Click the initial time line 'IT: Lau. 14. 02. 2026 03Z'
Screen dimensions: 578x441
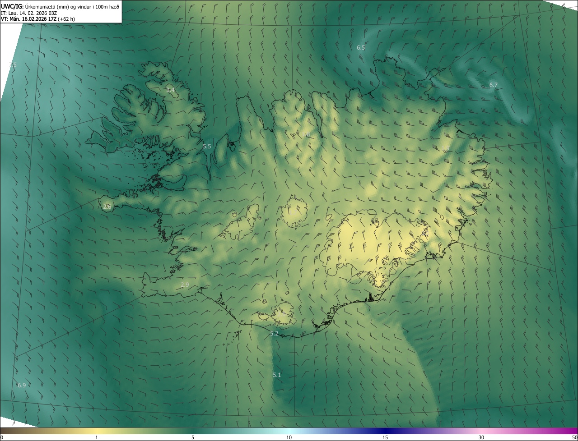[x=29, y=13]
